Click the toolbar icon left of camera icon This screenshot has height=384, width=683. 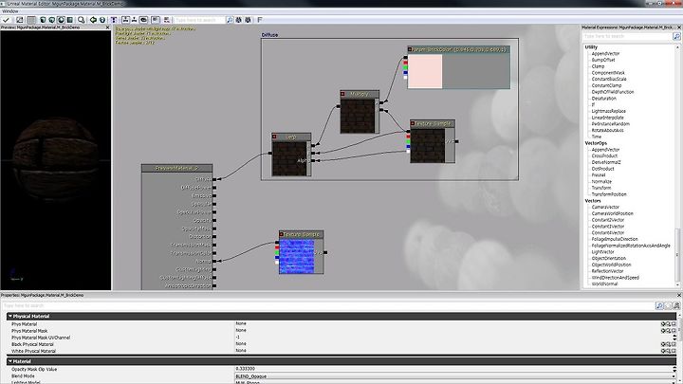click(134, 20)
